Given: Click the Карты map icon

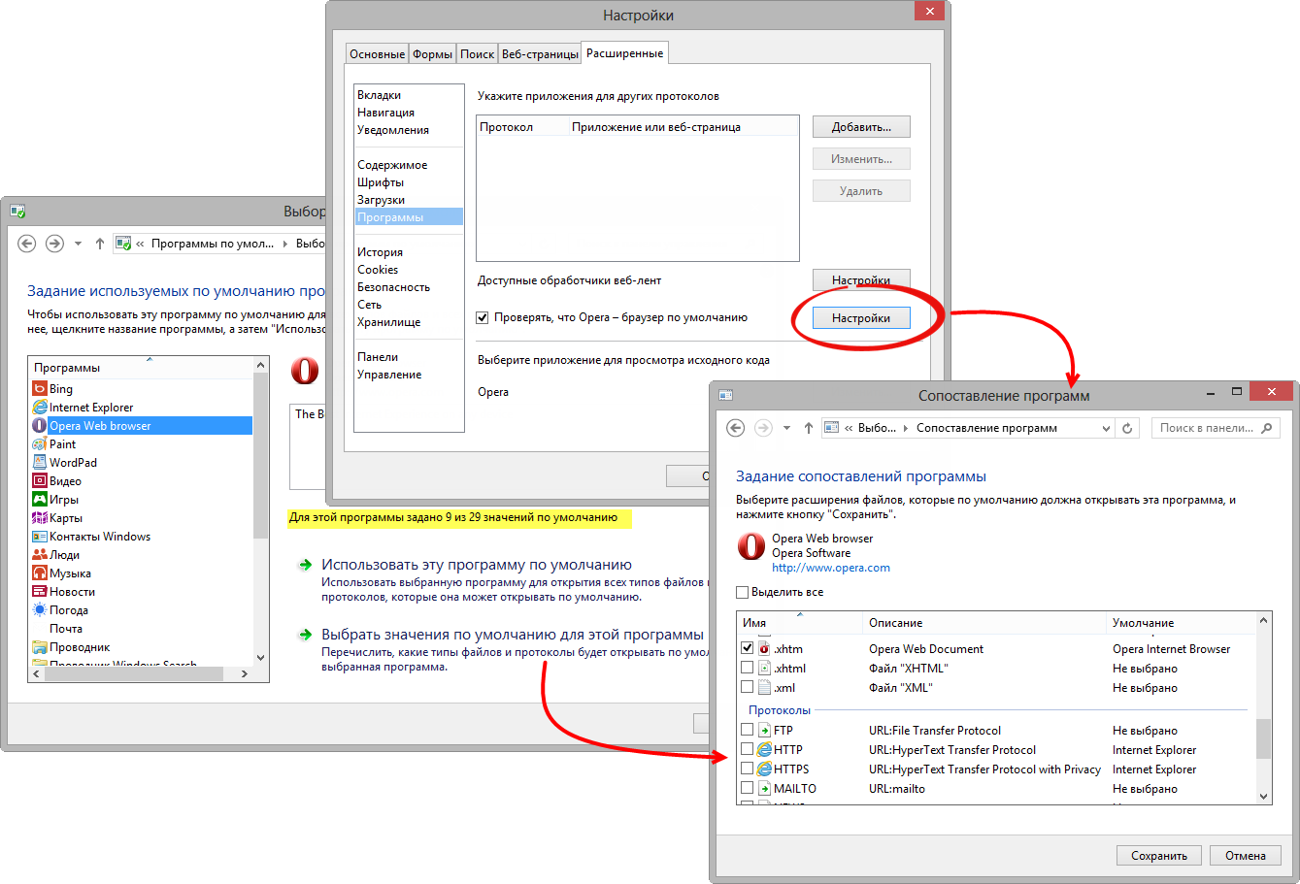Looking at the screenshot, I should (x=40, y=518).
